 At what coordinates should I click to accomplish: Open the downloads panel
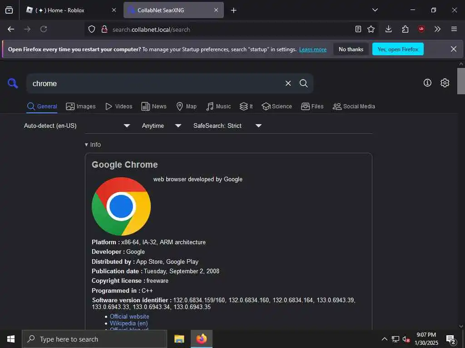(x=389, y=29)
